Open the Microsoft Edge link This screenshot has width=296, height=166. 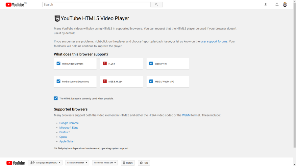[x=69, y=128]
